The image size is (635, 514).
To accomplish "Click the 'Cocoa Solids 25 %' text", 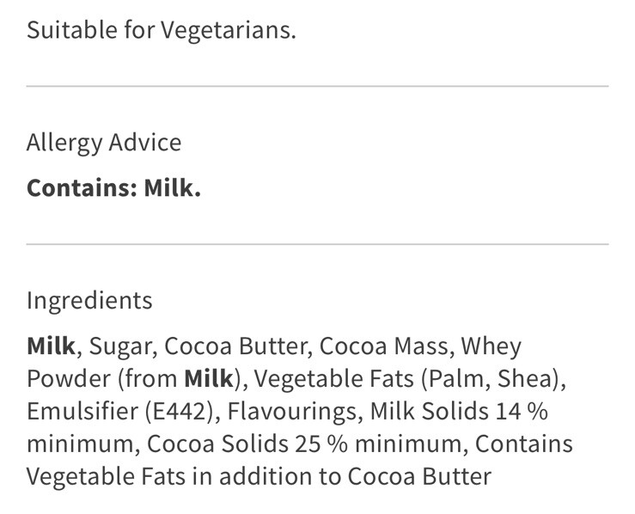I will 247,444.
